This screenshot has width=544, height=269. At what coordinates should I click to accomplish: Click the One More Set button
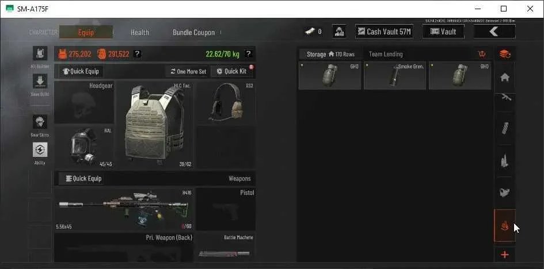click(x=188, y=71)
